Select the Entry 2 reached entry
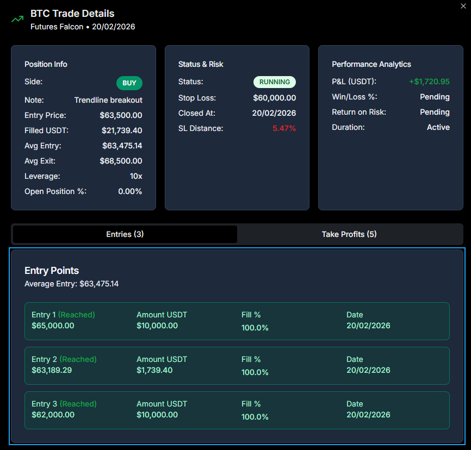The height and width of the screenshot is (450, 471). click(x=237, y=366)
